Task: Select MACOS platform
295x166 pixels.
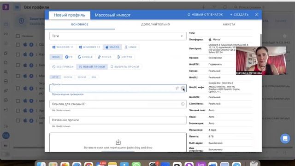Action: [x=112, y=47]
